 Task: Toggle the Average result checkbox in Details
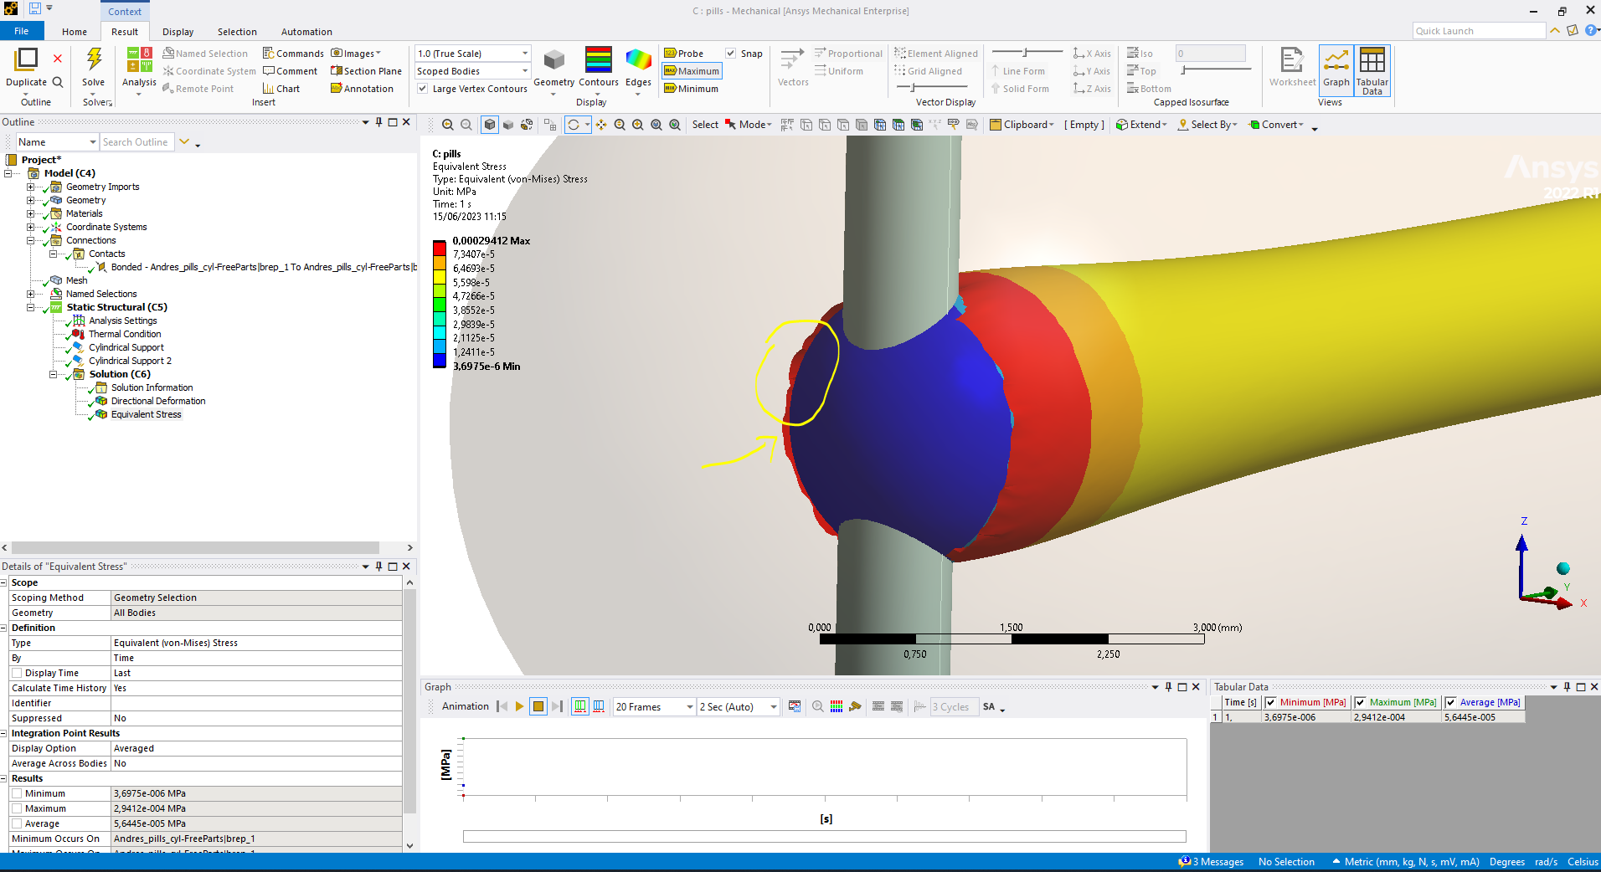point(17,823)
